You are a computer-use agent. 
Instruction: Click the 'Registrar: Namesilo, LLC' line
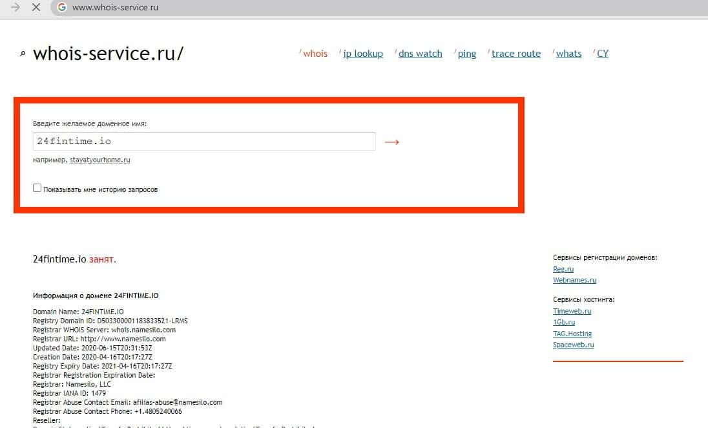[72, 384]
